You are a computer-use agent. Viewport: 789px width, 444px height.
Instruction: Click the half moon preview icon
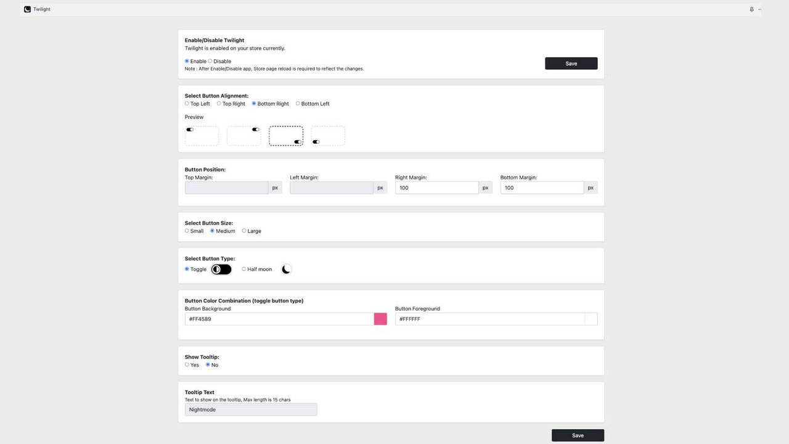point(286,269)
